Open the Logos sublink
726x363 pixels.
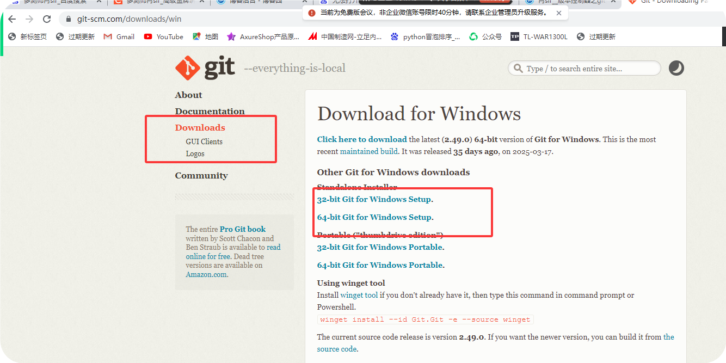(x=195, y=153)
